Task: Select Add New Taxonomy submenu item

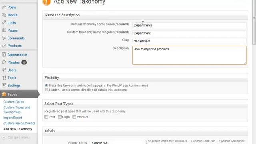Action: point(18,129)
